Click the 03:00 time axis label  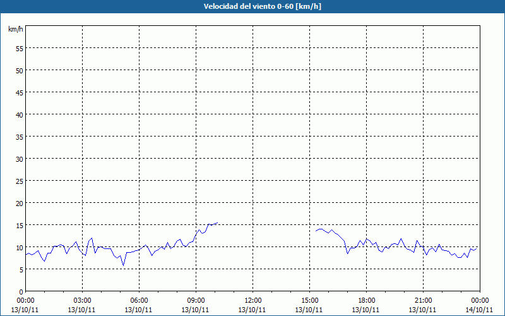(x=82, y=301)
